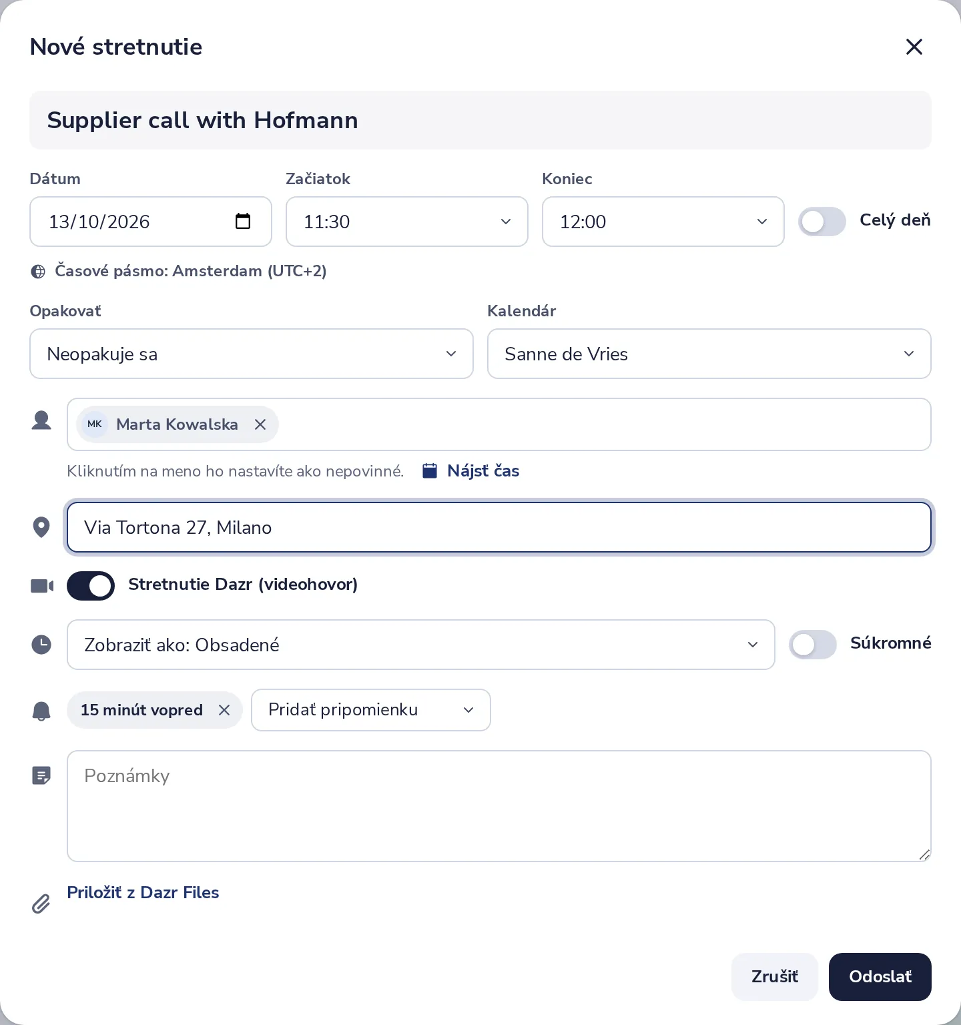The width and height of the screenshot is (961, 1025).
Task: Click into the Poznámky notes field
Action: point(499,806)
